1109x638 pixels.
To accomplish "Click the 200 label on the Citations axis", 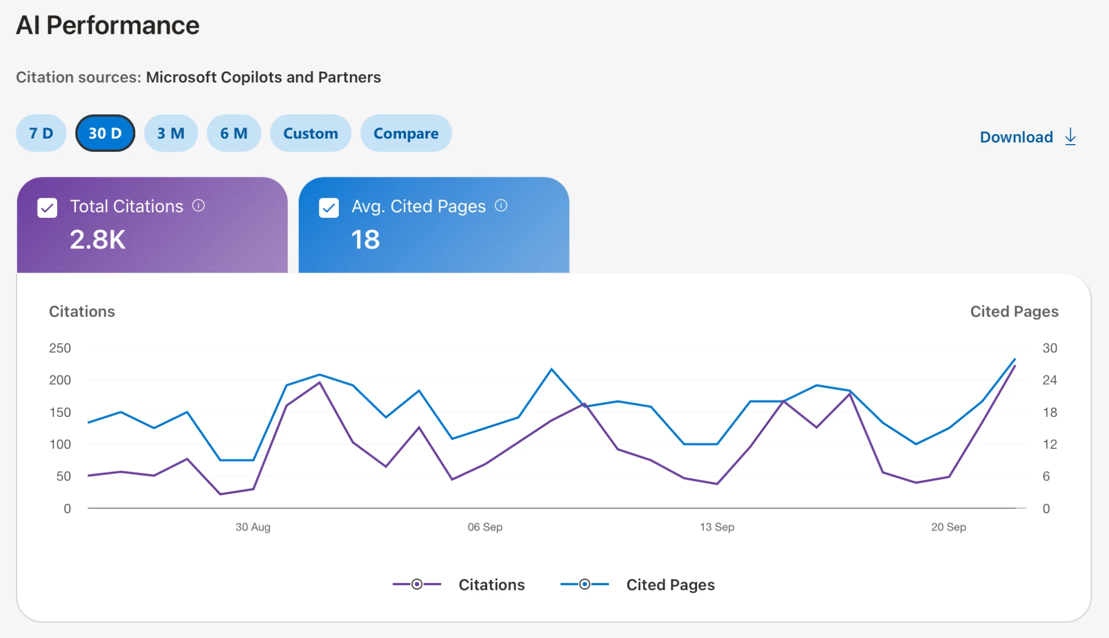I will coord(60,380).
